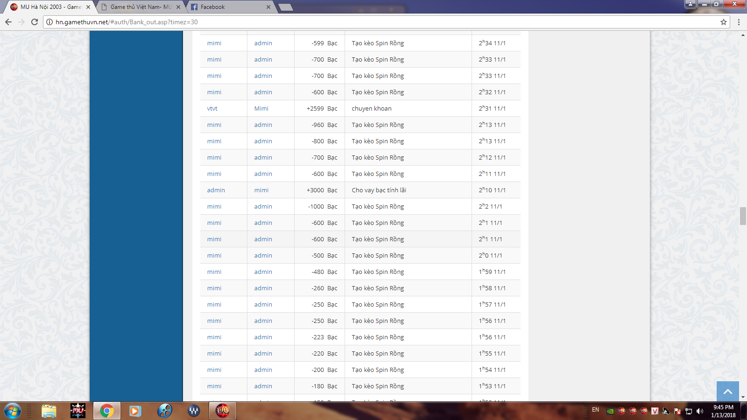Close the Game thủ Việt Nam tab

178,7
